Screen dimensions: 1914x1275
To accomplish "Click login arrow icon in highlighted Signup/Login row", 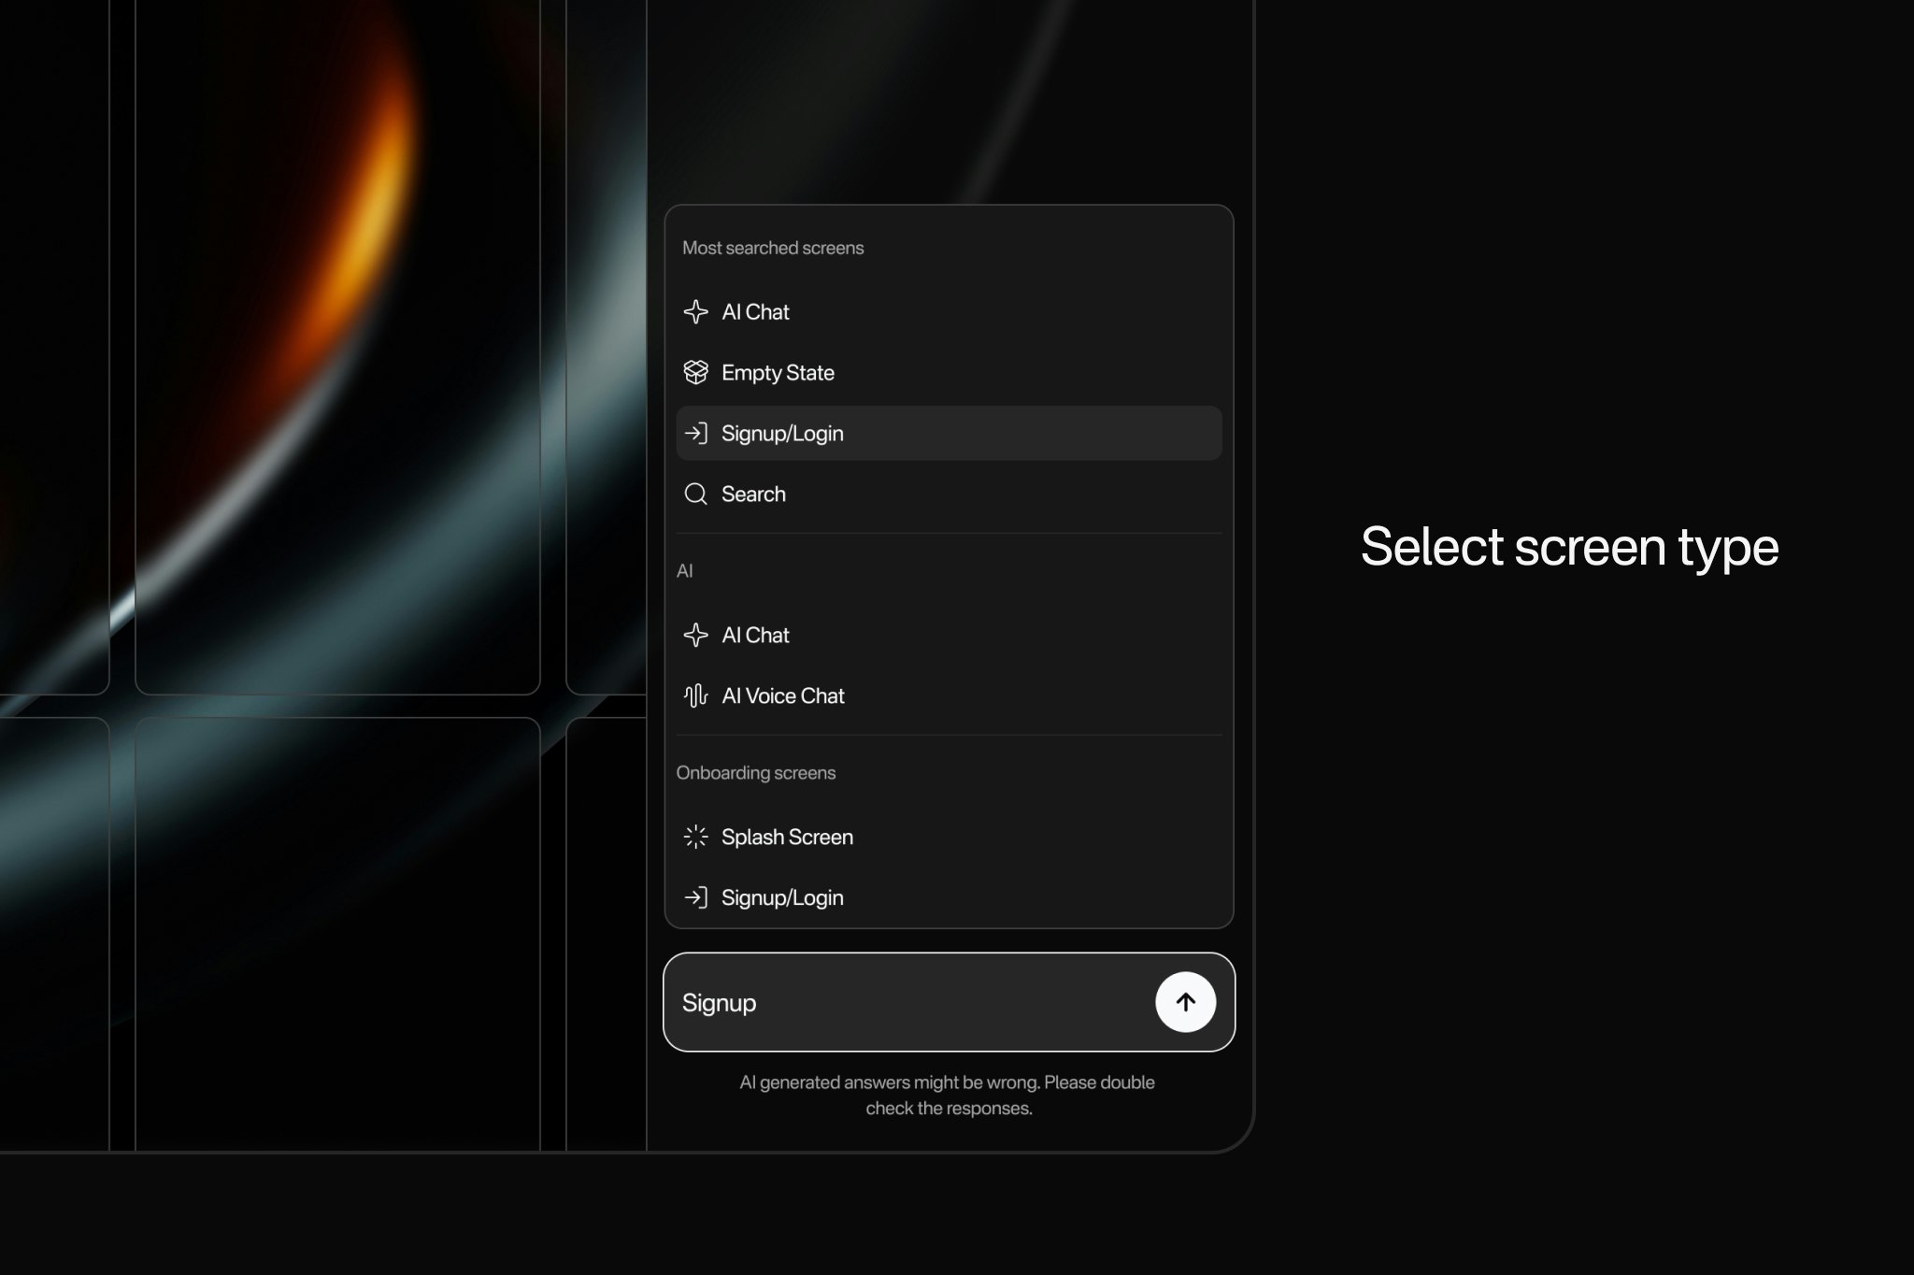I will [x=695, y=434].
